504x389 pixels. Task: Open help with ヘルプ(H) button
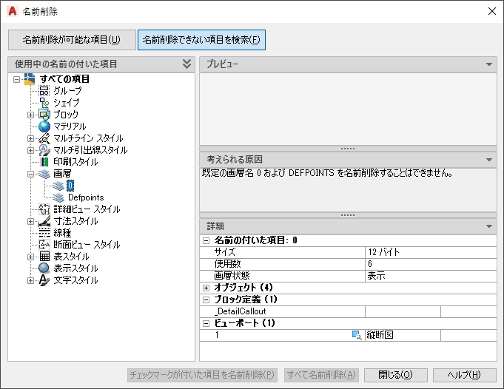465,375
